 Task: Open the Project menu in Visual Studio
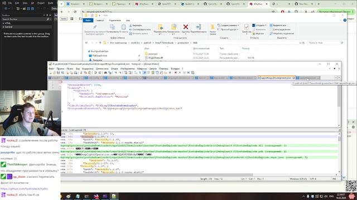[x=41, y=3]
